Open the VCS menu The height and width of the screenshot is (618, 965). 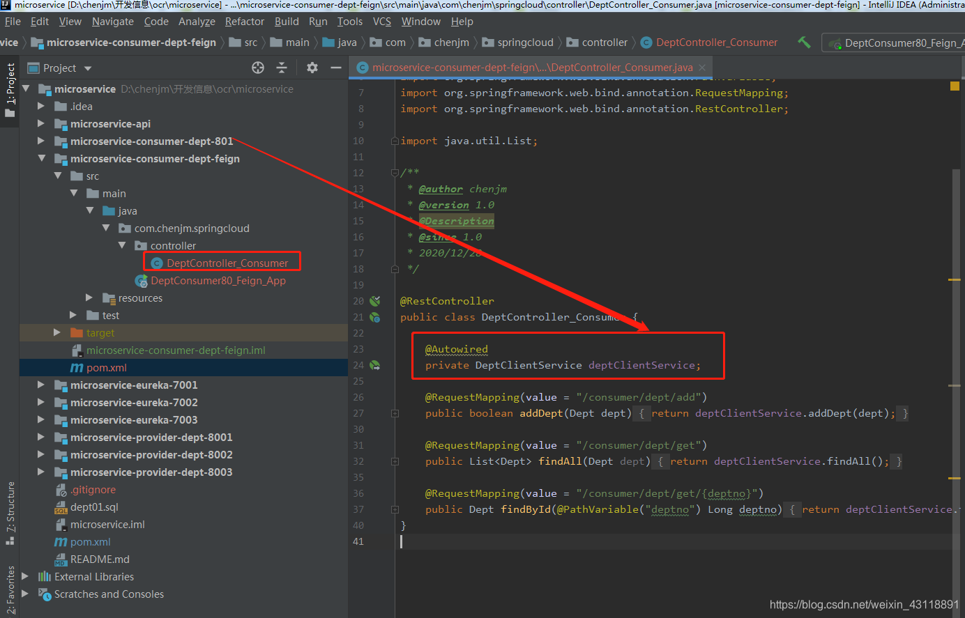pyautogui.click(x=382, y=22)
